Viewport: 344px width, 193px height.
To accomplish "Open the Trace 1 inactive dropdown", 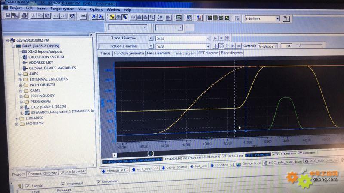I will [x=151, y=38].
